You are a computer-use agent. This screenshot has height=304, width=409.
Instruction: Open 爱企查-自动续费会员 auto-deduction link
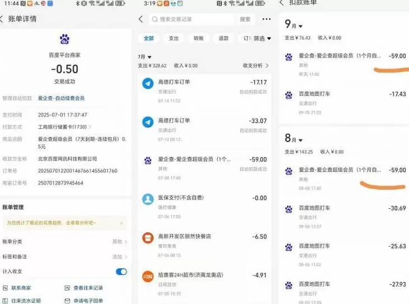61,99
